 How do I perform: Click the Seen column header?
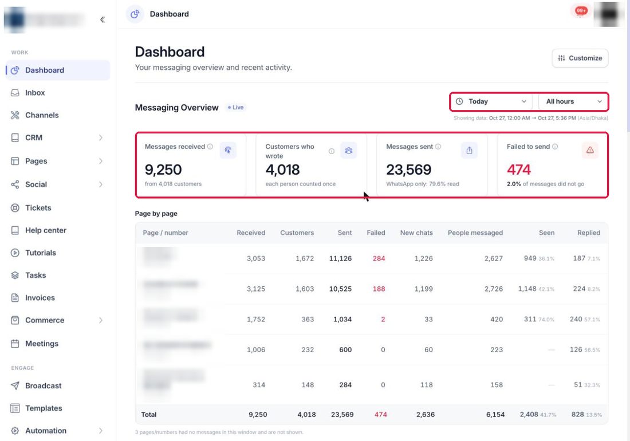546,233
